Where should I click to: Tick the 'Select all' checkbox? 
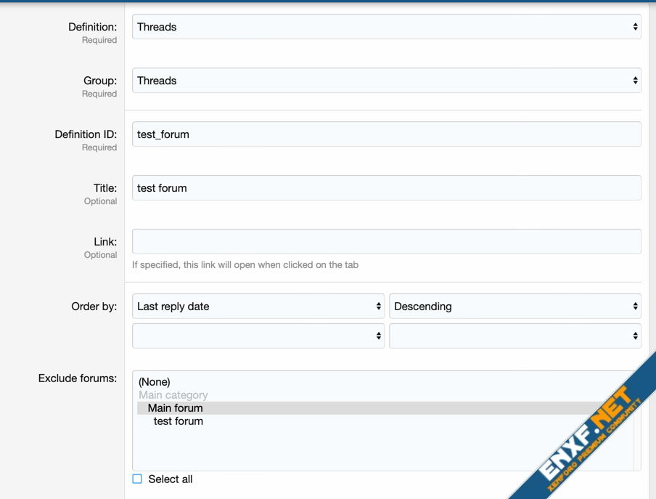tap(137, 479)
